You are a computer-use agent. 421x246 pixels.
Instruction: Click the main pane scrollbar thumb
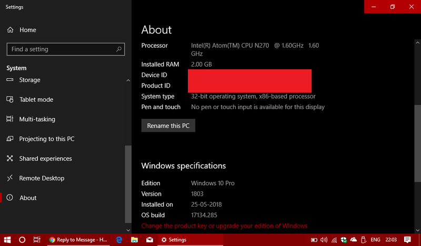pyautogui.click(x=417, y=144)
